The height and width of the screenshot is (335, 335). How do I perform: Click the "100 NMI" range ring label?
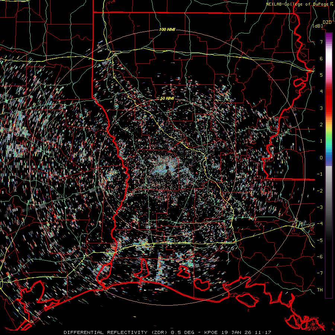167,29
